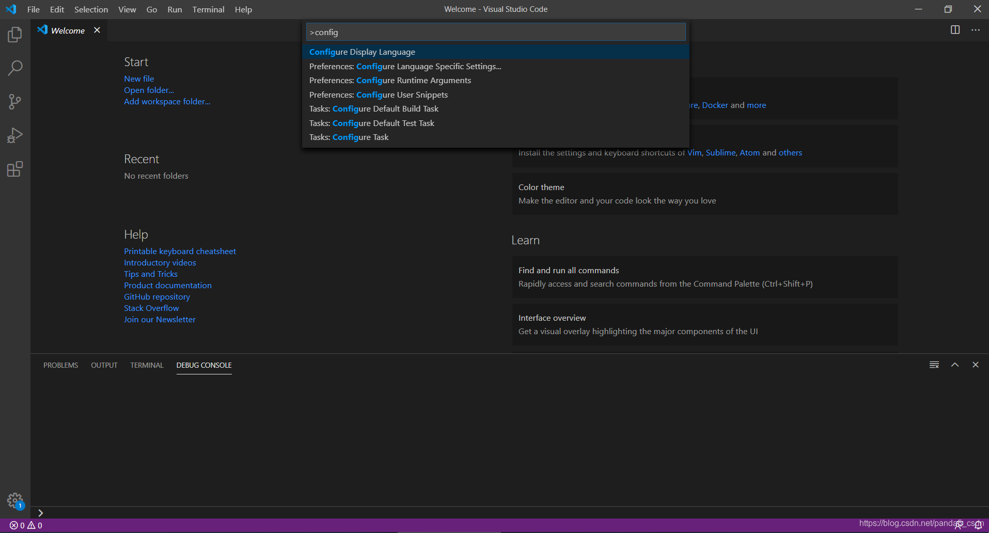Choose Configure Default Build Task command
Screen dimensions: 989x533
pos(496,108)
